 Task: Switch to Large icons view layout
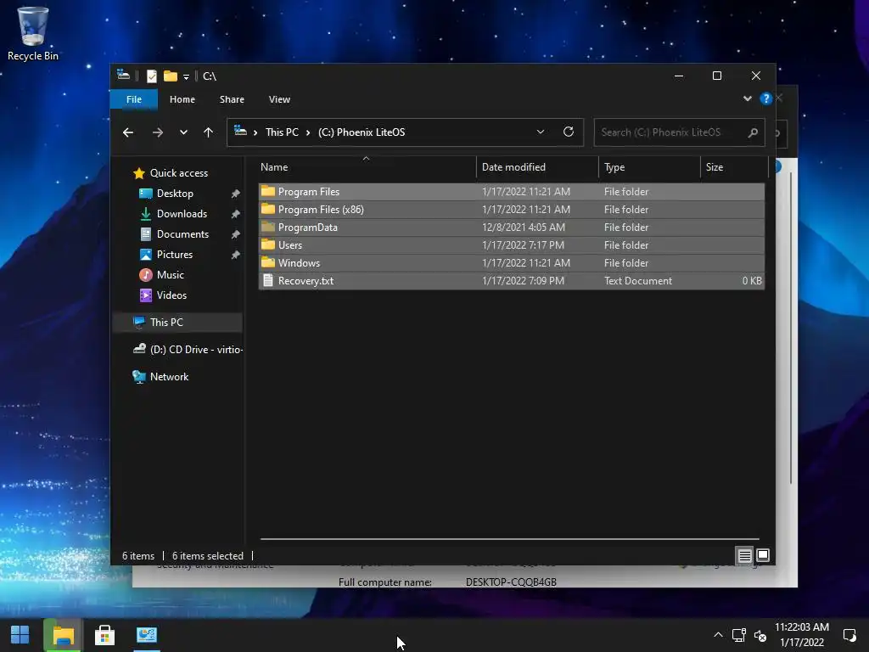coord(763,555)
